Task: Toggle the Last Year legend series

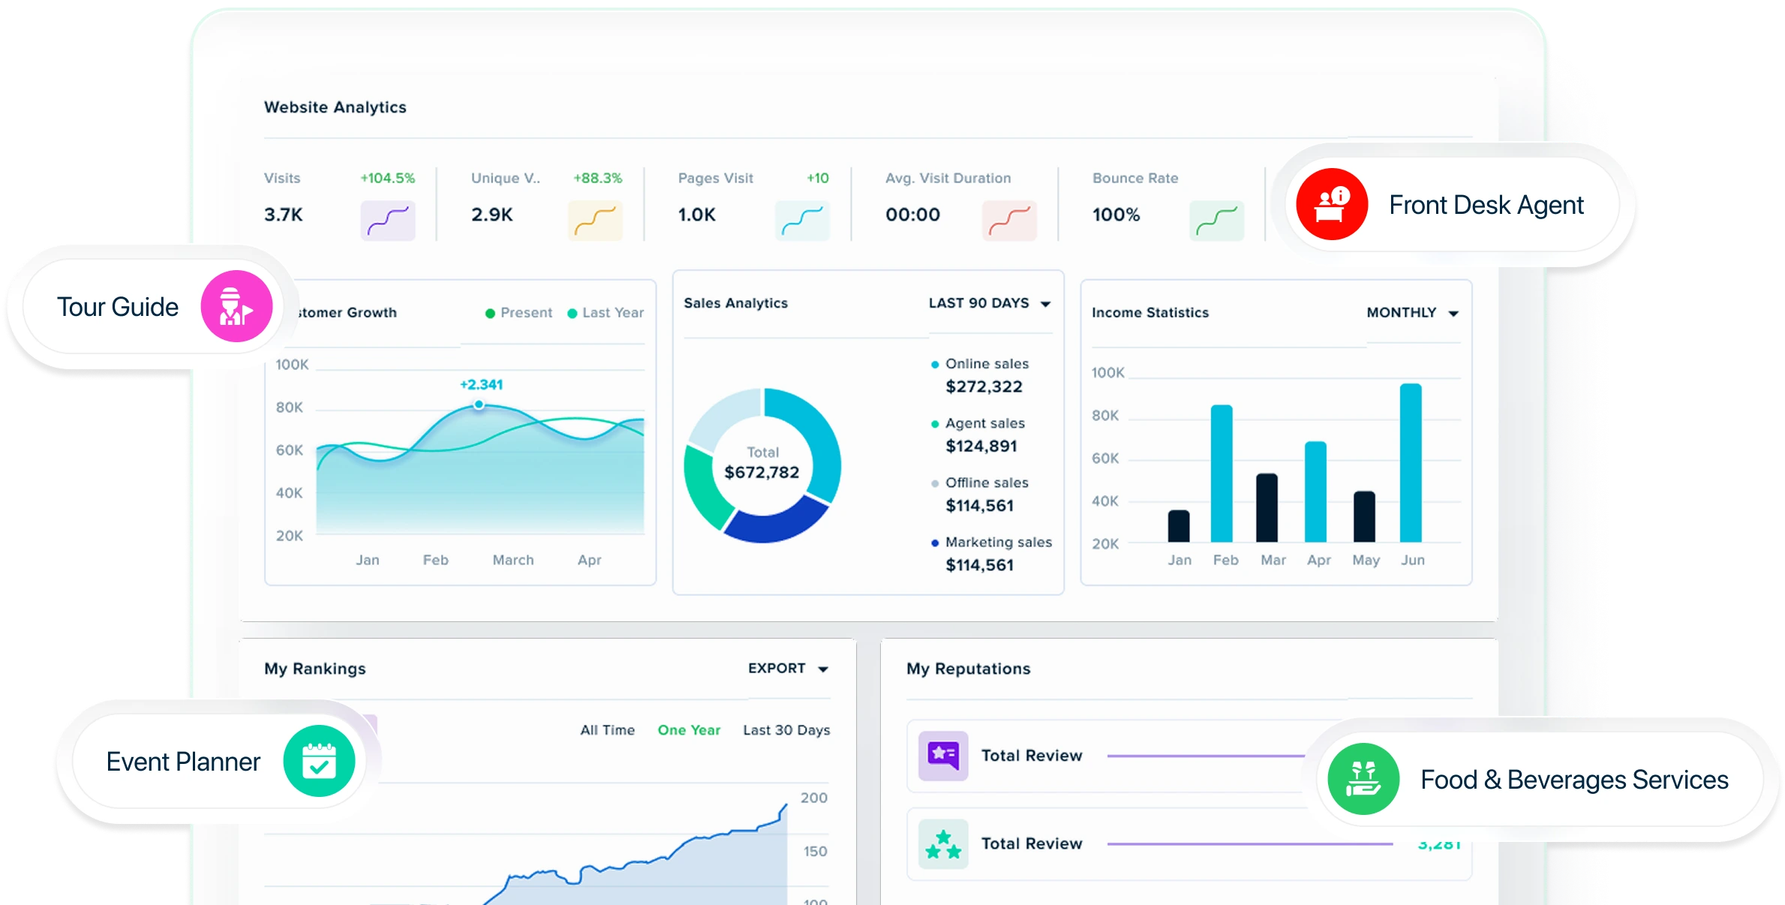Action: point(606,313)
